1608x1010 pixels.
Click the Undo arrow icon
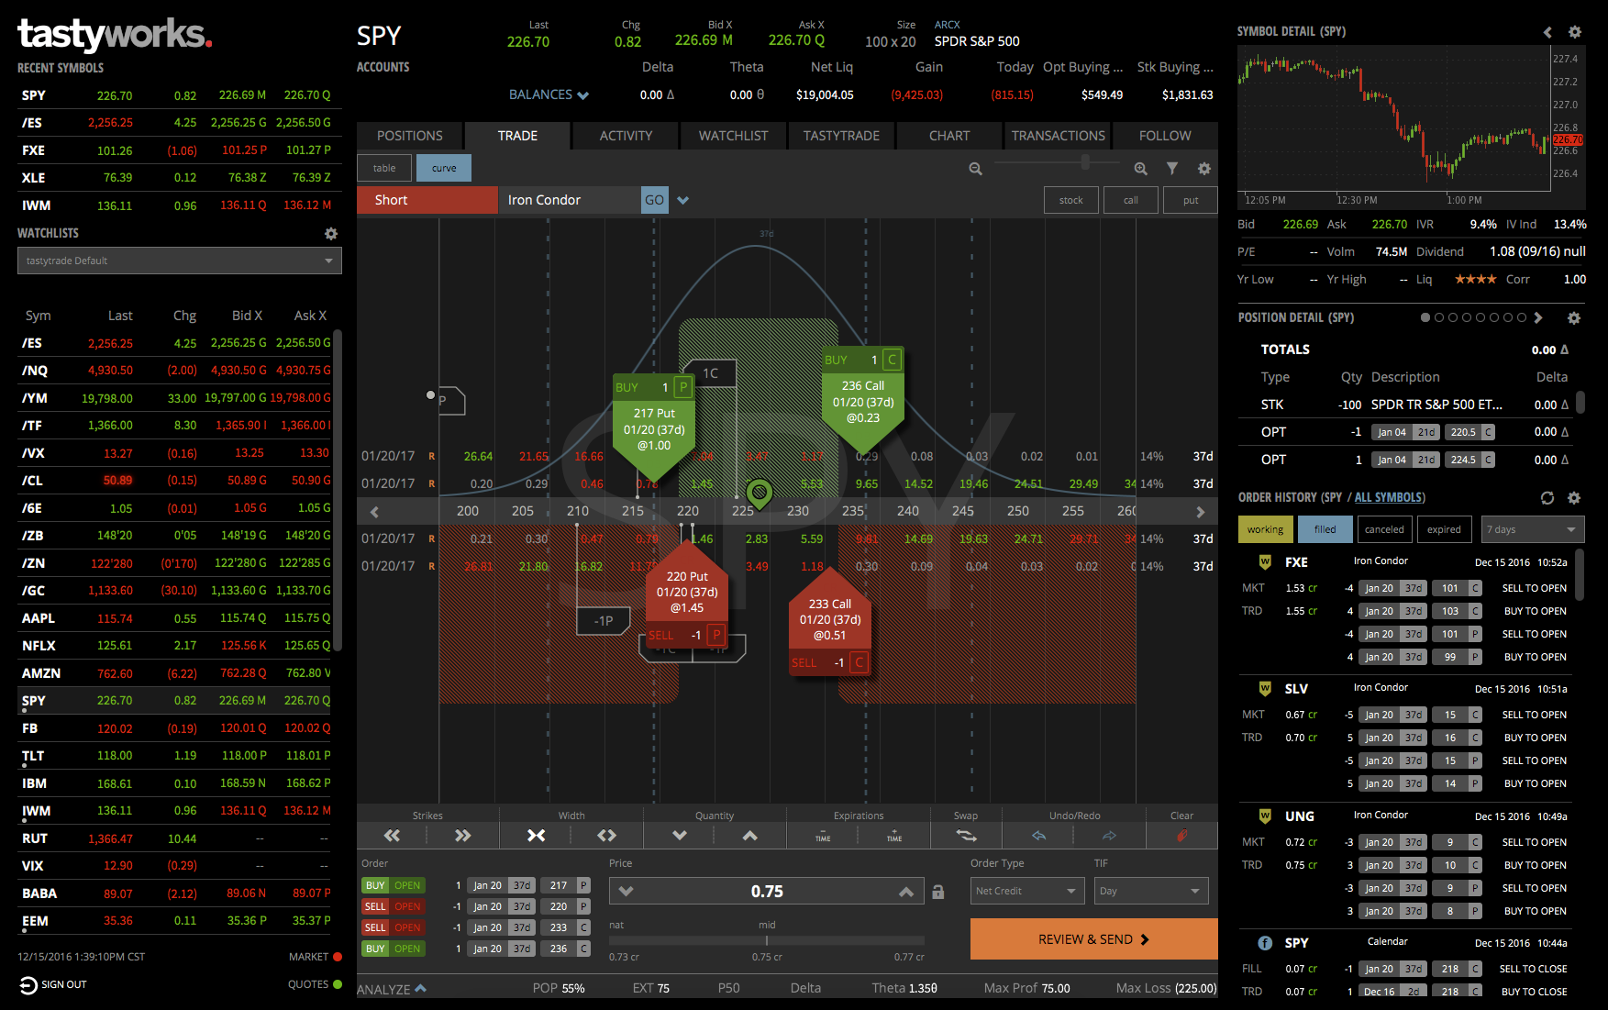[1039, 835]
